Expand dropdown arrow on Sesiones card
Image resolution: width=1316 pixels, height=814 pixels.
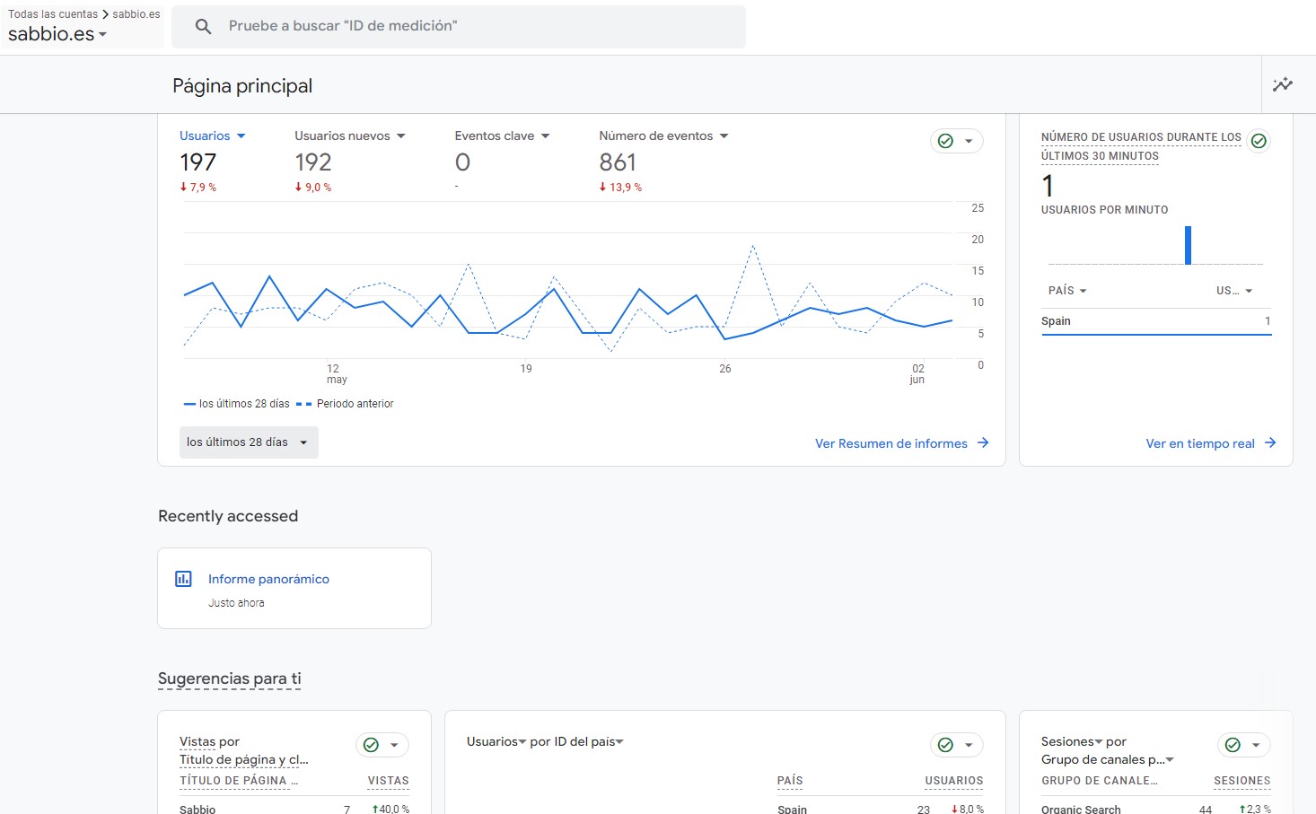click(1256, 745)
